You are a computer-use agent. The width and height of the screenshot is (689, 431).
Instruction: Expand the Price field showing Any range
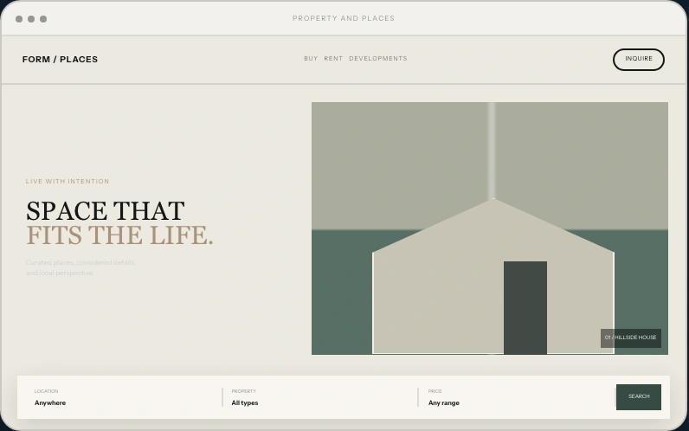tap(516, 397)
